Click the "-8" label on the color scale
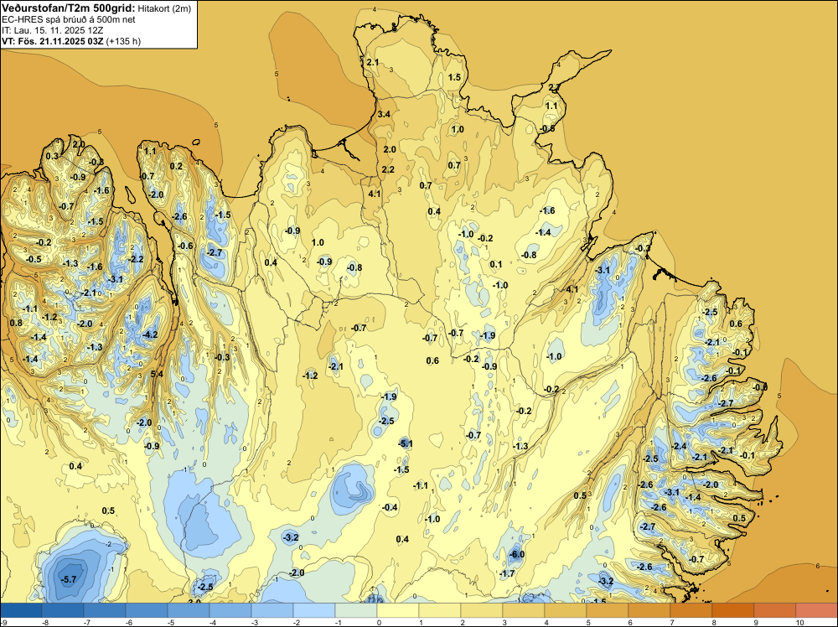The width and height of the screenshot is (838, 627). (x=46, y=622)
